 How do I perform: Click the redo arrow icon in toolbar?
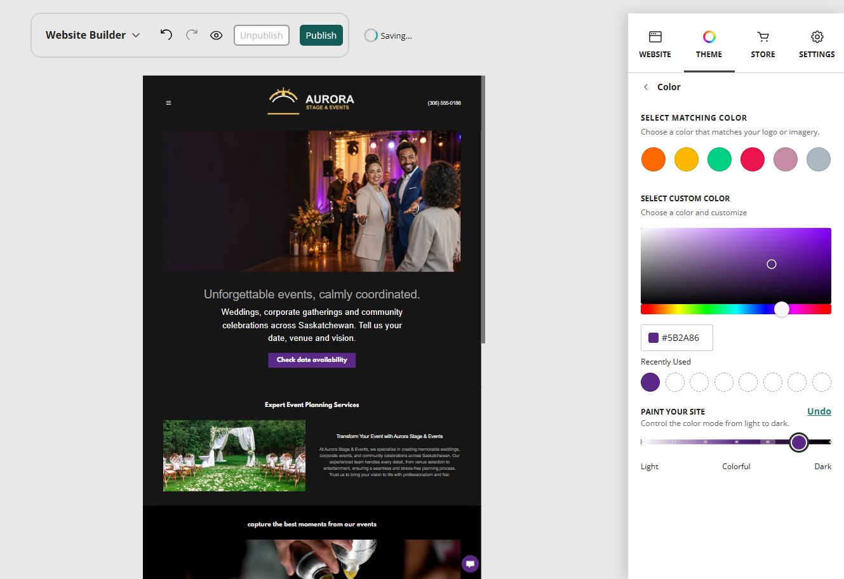click(x=192, y=35)
